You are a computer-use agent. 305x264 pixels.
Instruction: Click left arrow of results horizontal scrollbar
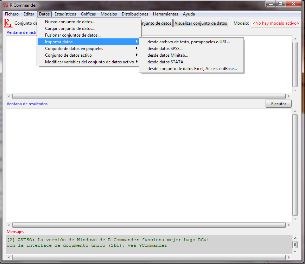point(9,225)
